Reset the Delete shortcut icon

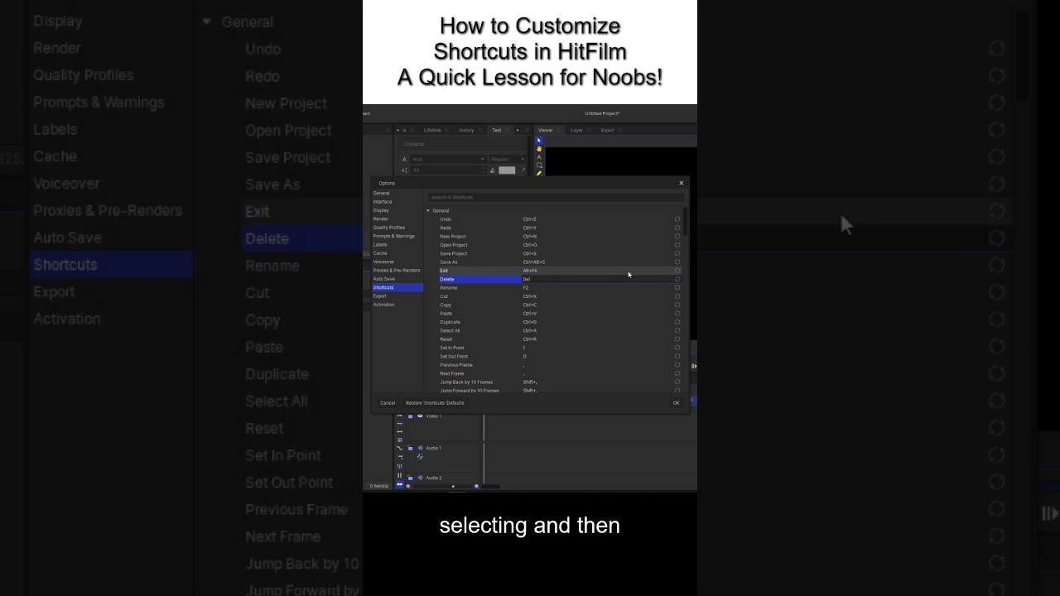[677, 279]
